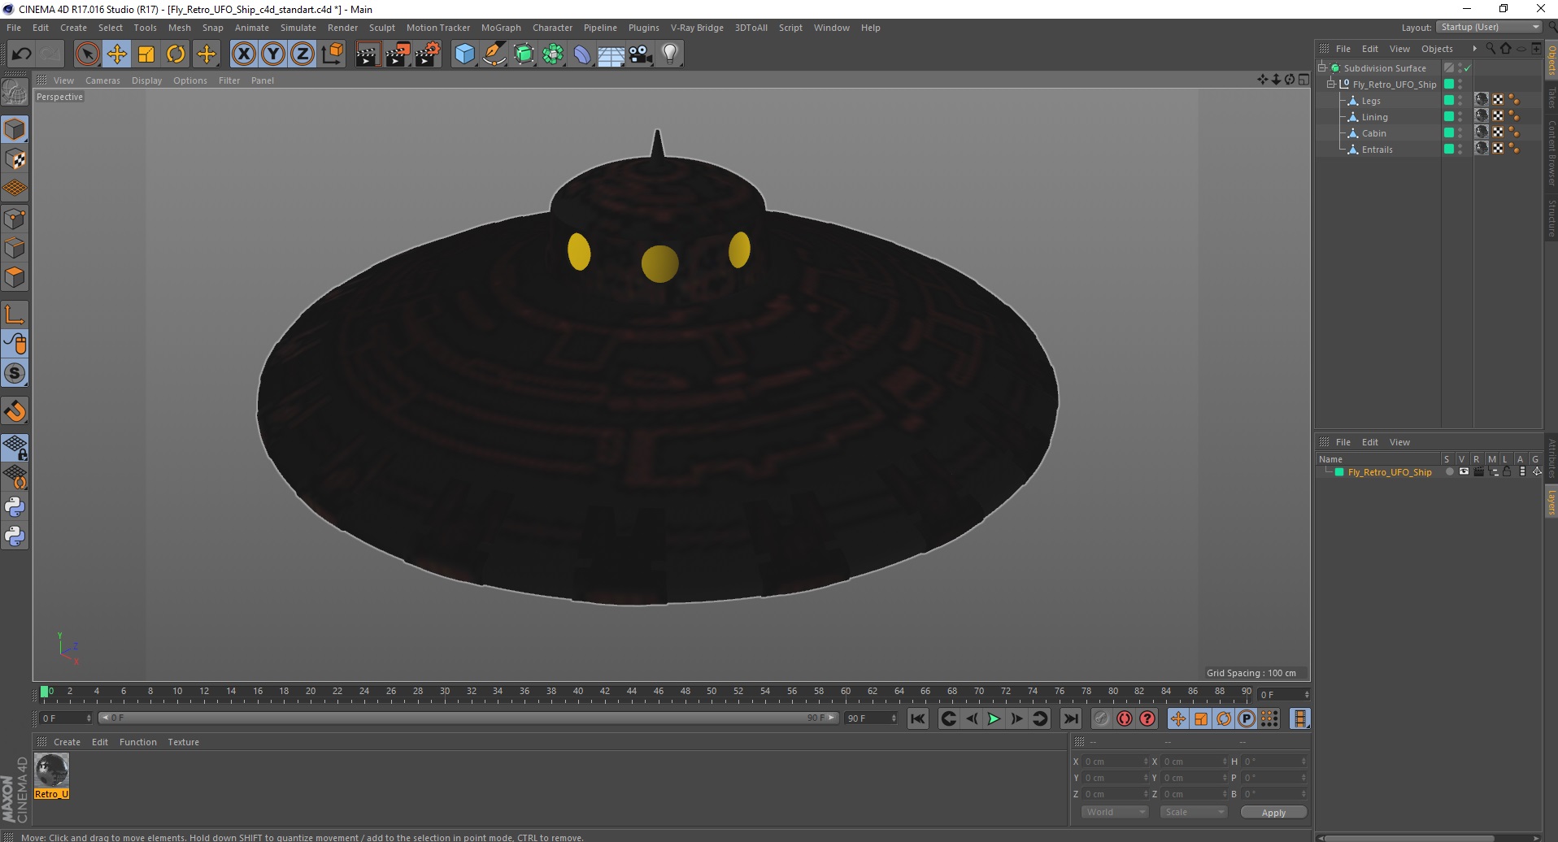Enable the Axis mode icon
Screen dimensions: 1558x842
15,315
